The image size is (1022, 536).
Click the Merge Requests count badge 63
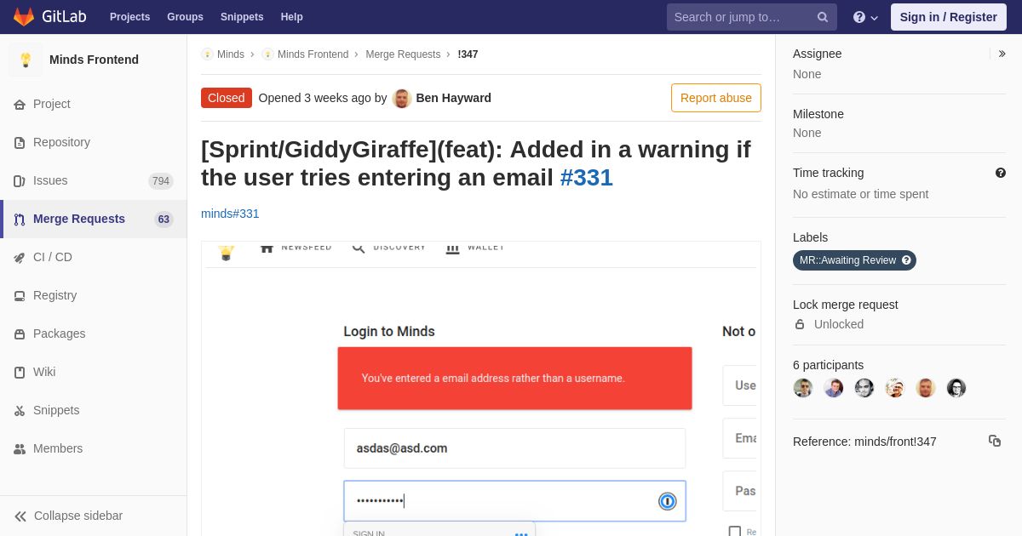(x=164, y=219)
